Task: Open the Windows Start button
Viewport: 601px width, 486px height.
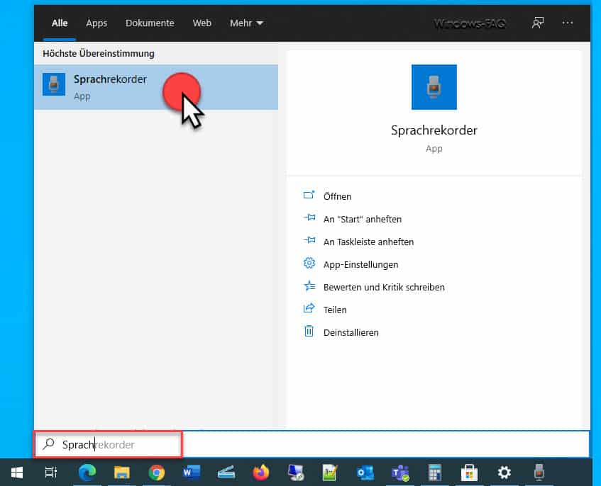Action: point(17,473)
